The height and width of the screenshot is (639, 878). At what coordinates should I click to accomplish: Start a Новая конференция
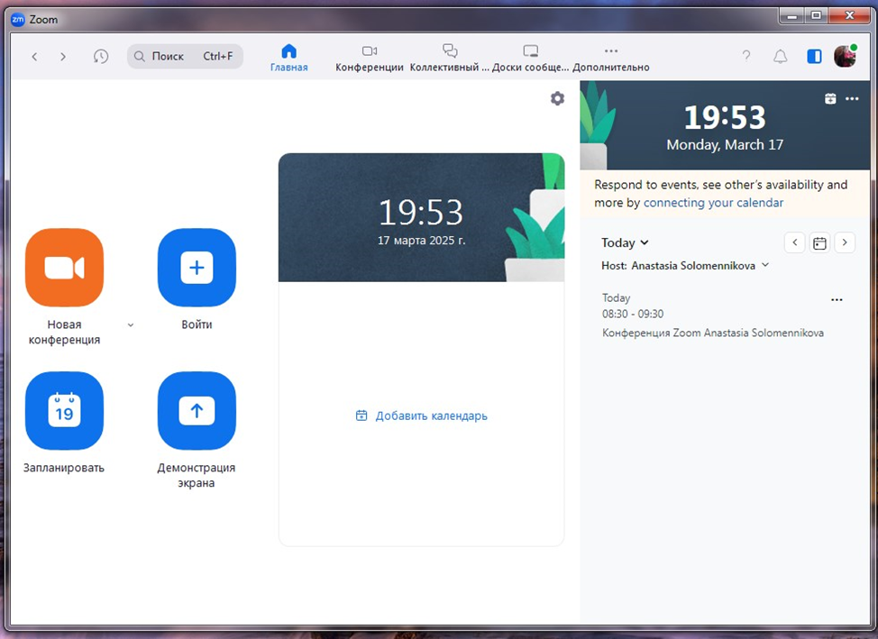click(64, 267)
